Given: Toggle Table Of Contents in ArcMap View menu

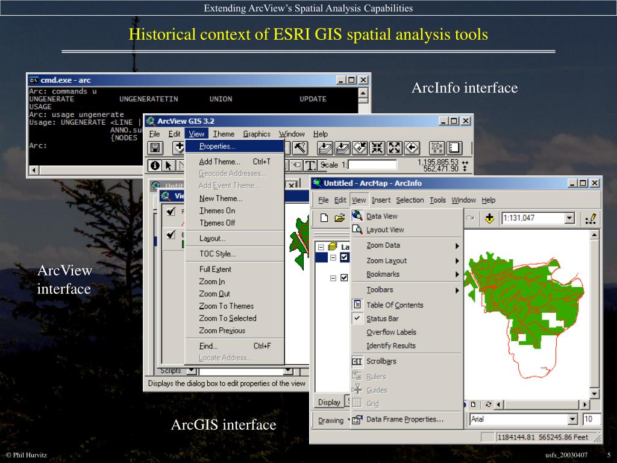Looking at the screenshot, I should (407, 304).
